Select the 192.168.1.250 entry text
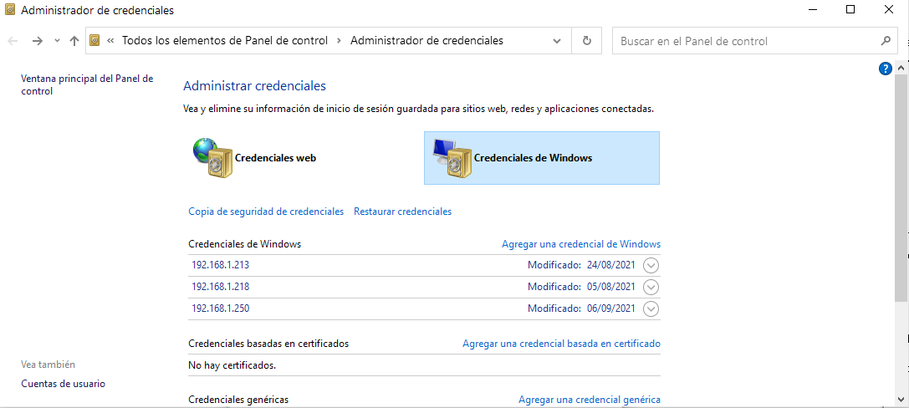Image resolution: width=909 pixels, height=408 pixels. pos(220,309)
